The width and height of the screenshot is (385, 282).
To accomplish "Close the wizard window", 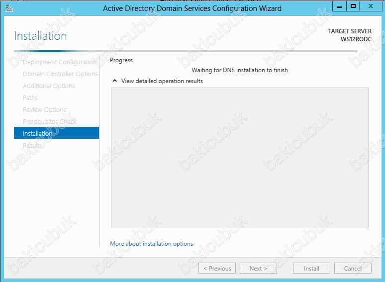I will (371, 6).
